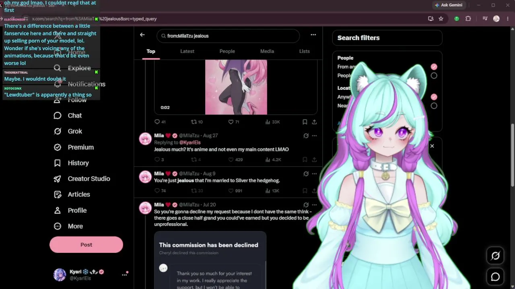515x289 pixels.
Task: Open the Aug 9 post timestamp link
Action: (209, 174)
